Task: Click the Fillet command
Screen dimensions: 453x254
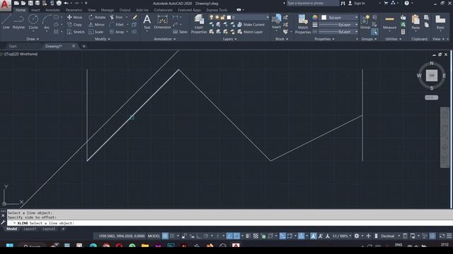Action: [x=117, y=25]
